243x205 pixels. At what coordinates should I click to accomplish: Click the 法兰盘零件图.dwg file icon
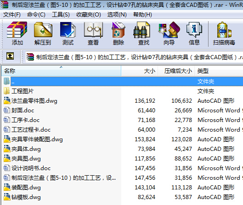(6, 100)
